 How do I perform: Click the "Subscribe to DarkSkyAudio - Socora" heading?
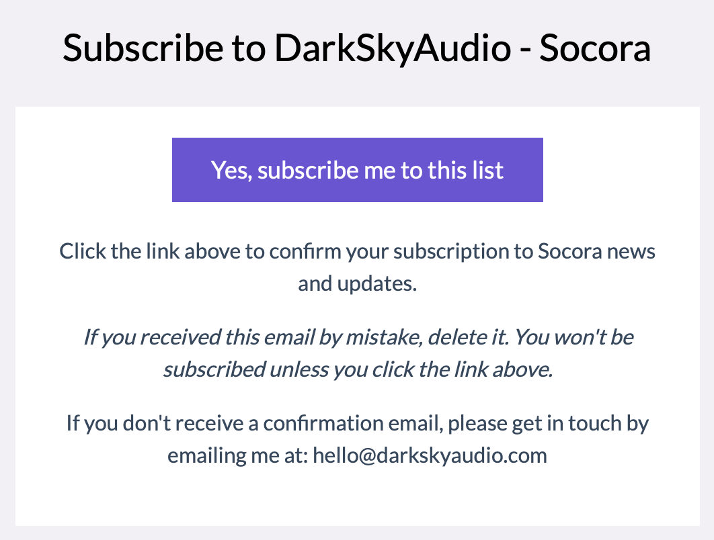[356, 48]
